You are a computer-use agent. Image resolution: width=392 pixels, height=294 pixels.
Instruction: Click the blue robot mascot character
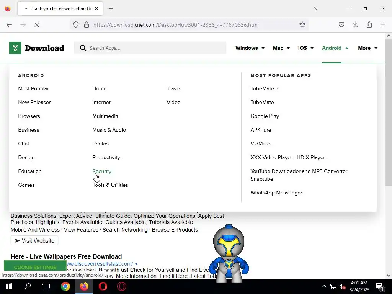[x=229, y=254]
